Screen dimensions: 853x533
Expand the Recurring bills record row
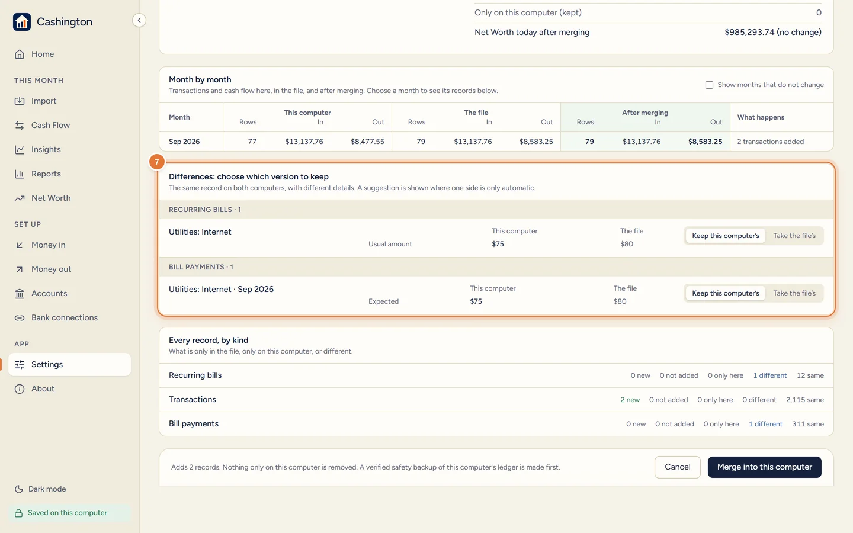point(496,375)
